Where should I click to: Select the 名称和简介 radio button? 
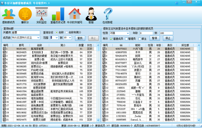click(66, 32)
